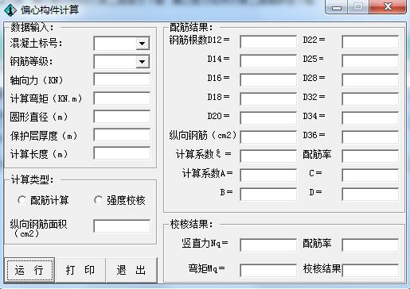Click the 轴向力 (KN) input field
Screen dimensions: 410x289
point(122,79)
